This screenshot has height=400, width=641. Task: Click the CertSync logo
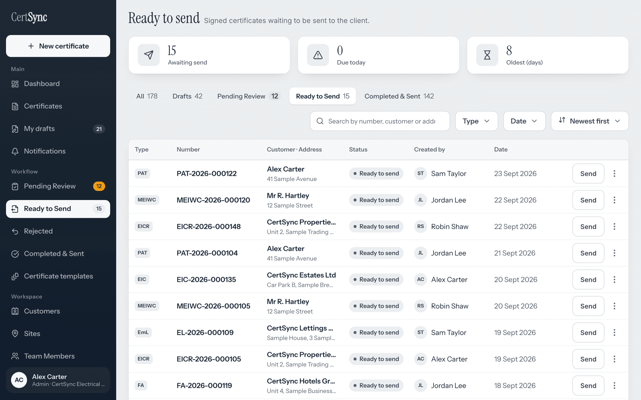[29, 17]
